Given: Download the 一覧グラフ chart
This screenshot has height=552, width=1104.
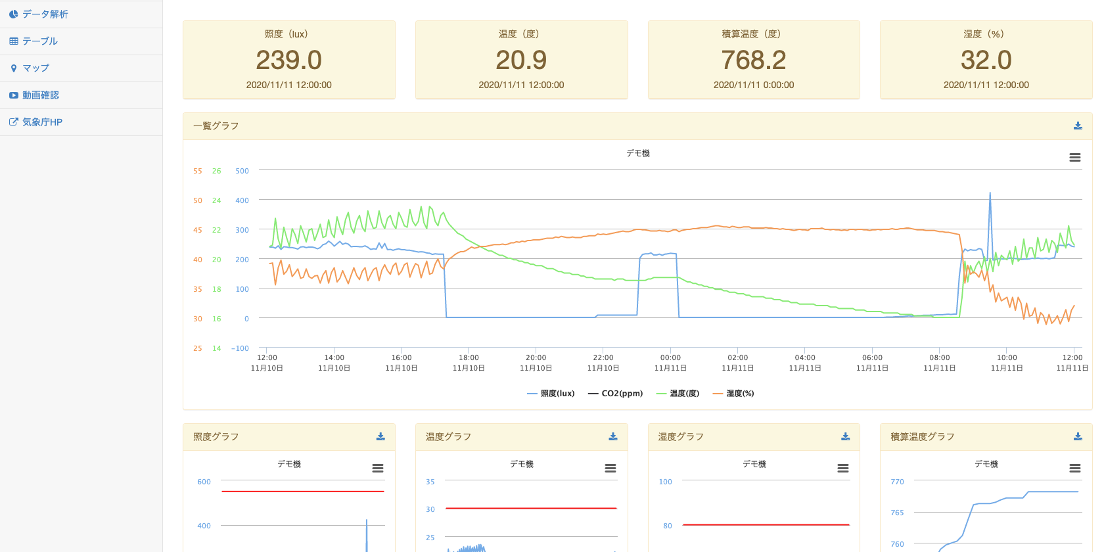Looking at the screenshot, I should point(1078,126).
